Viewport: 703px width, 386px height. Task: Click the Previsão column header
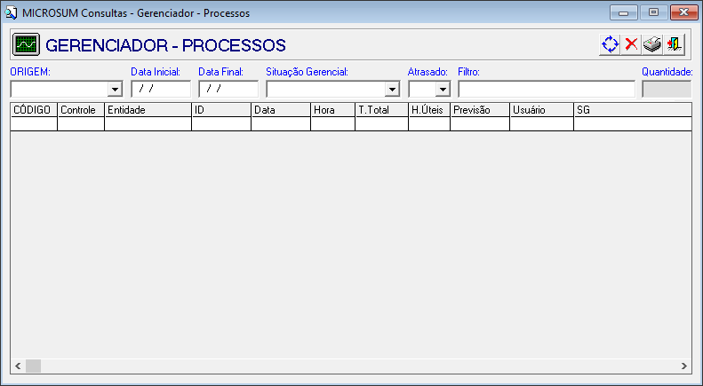[479, 109]
